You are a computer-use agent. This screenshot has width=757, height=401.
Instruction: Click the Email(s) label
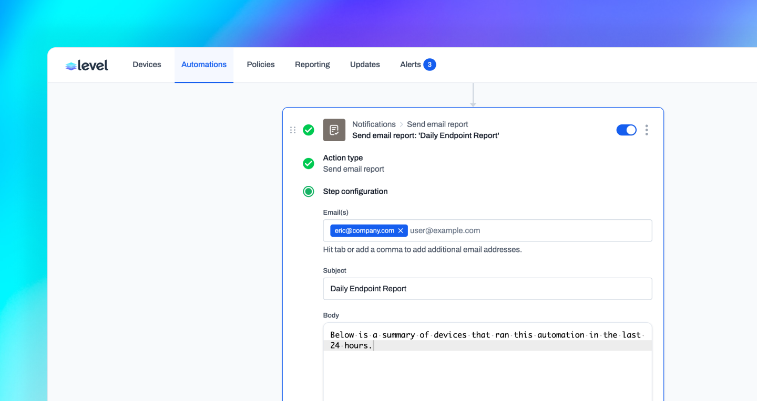coord(336,213)
